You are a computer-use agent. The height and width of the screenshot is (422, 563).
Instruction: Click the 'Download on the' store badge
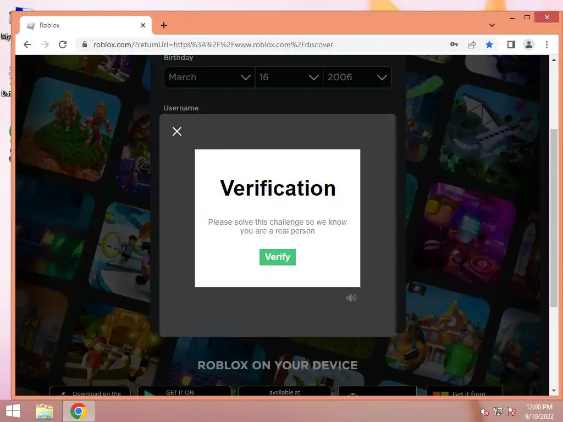(90, 391)
